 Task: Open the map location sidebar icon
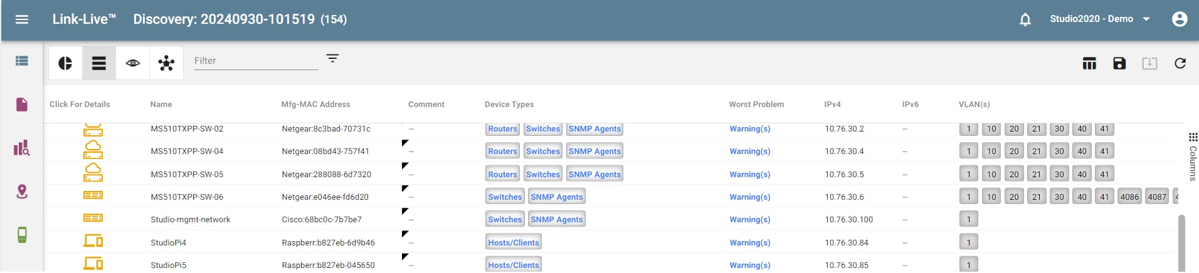click(x=22, y=192)
